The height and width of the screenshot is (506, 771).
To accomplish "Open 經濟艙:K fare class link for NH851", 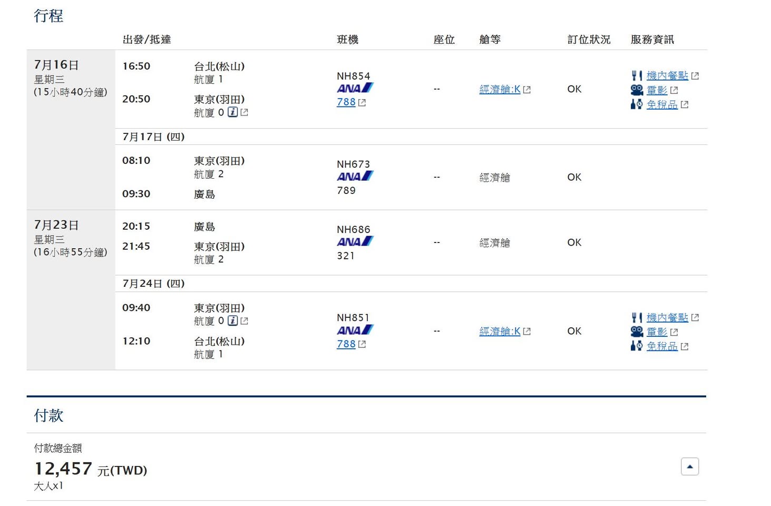I will (x=500, y=332).
